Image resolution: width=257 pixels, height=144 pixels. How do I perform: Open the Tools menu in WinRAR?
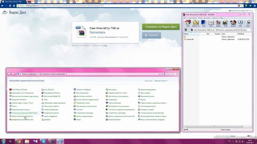click(200, 18)
